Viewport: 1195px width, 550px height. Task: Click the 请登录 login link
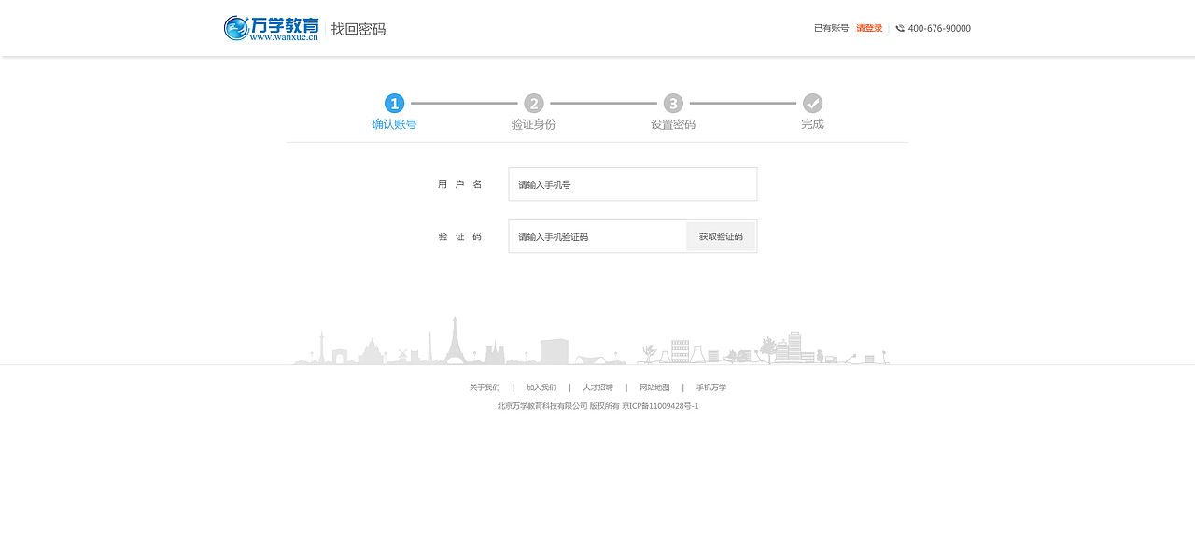click(868, 28)
